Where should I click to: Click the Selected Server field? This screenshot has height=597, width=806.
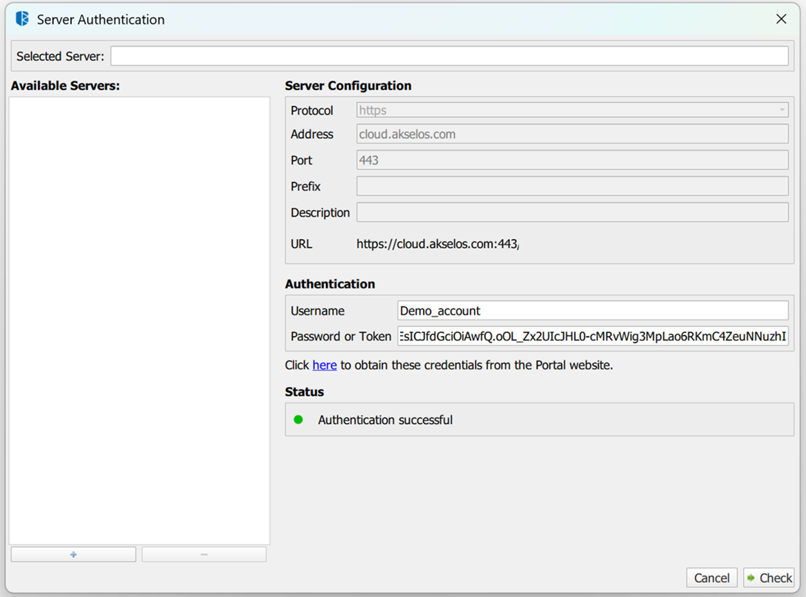(450, 56)
